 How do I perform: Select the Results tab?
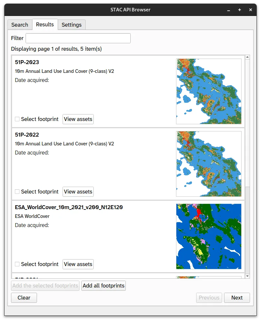45,25
